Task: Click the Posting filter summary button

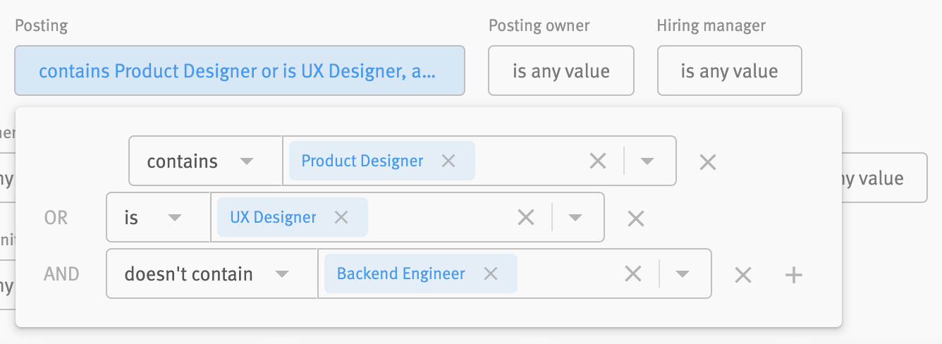Action: point(239,70)
